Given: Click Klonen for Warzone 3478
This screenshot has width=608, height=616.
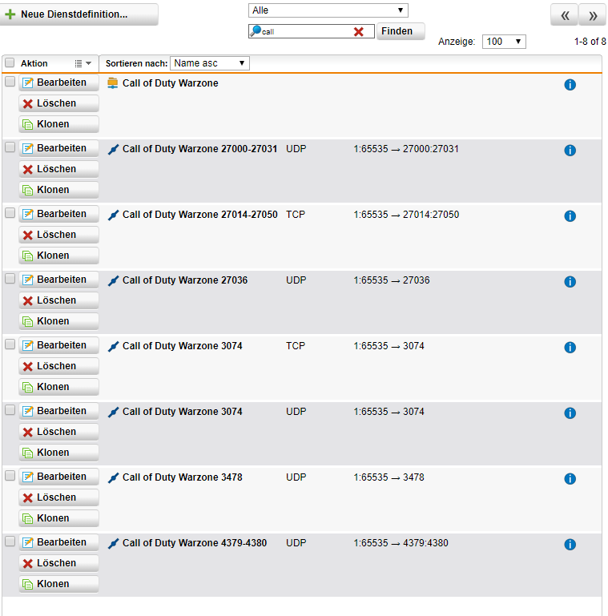Looking at the screenshot, I should [58, 517].
